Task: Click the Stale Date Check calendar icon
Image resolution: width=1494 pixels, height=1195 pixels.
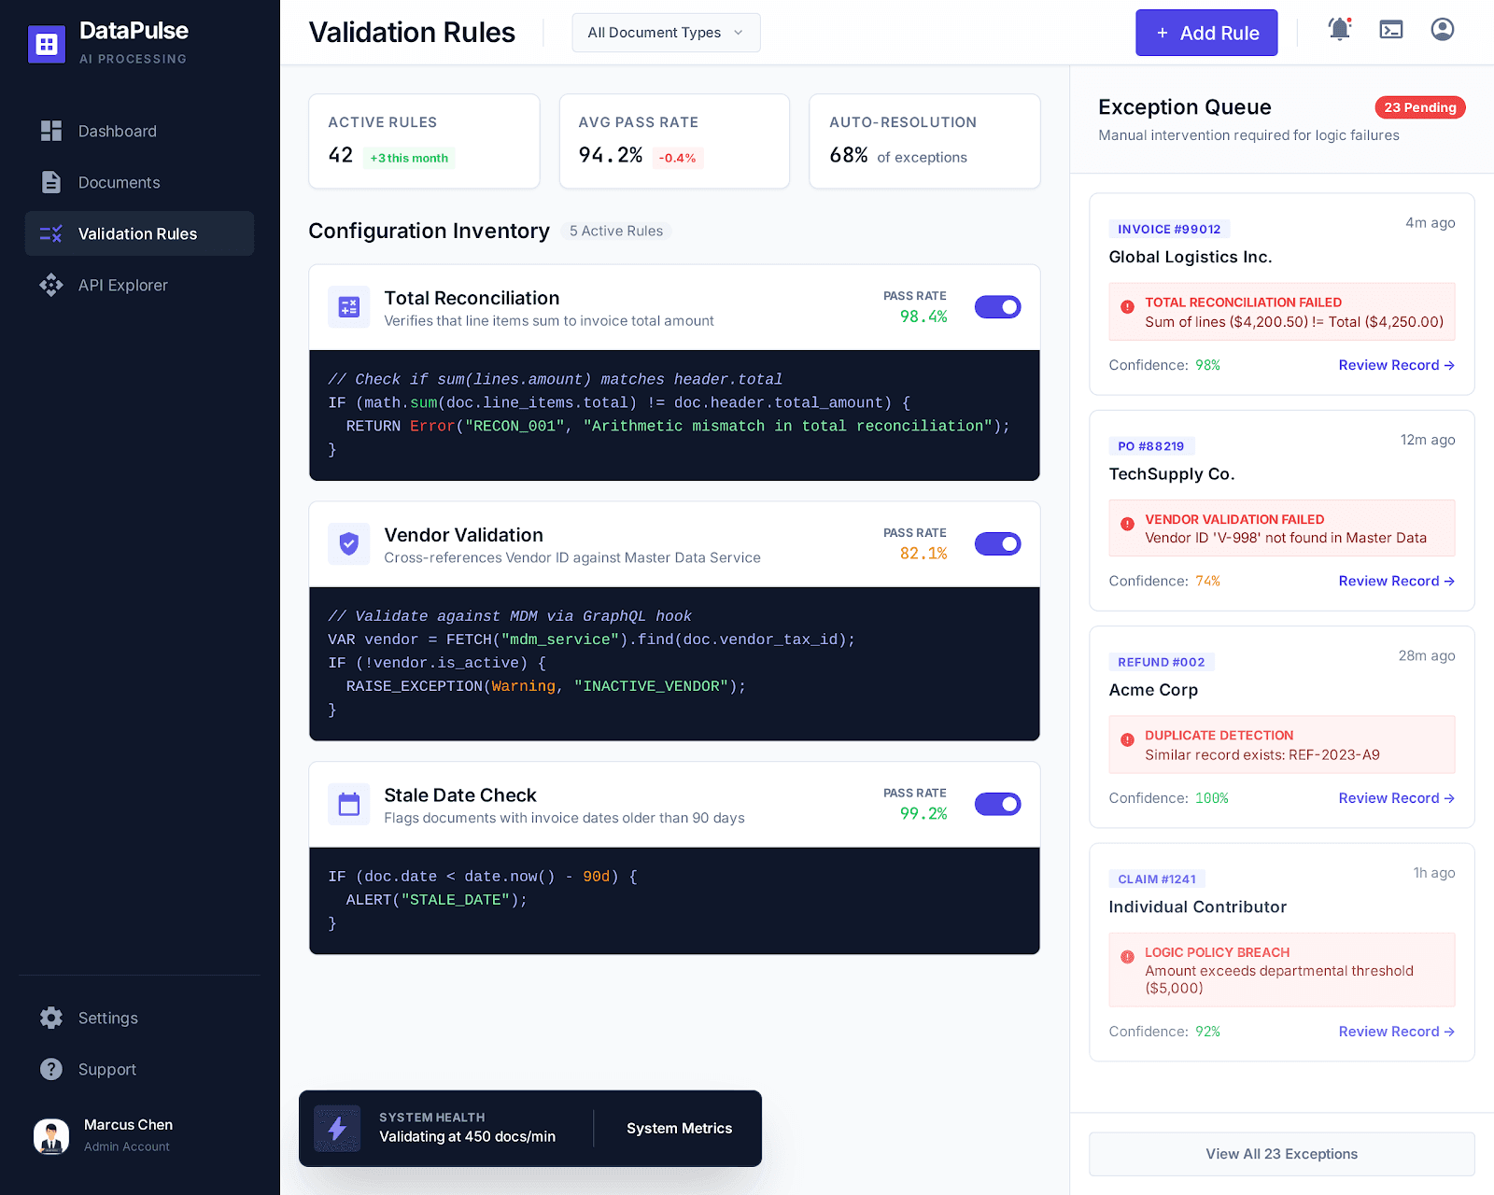Action: (348, 805)
